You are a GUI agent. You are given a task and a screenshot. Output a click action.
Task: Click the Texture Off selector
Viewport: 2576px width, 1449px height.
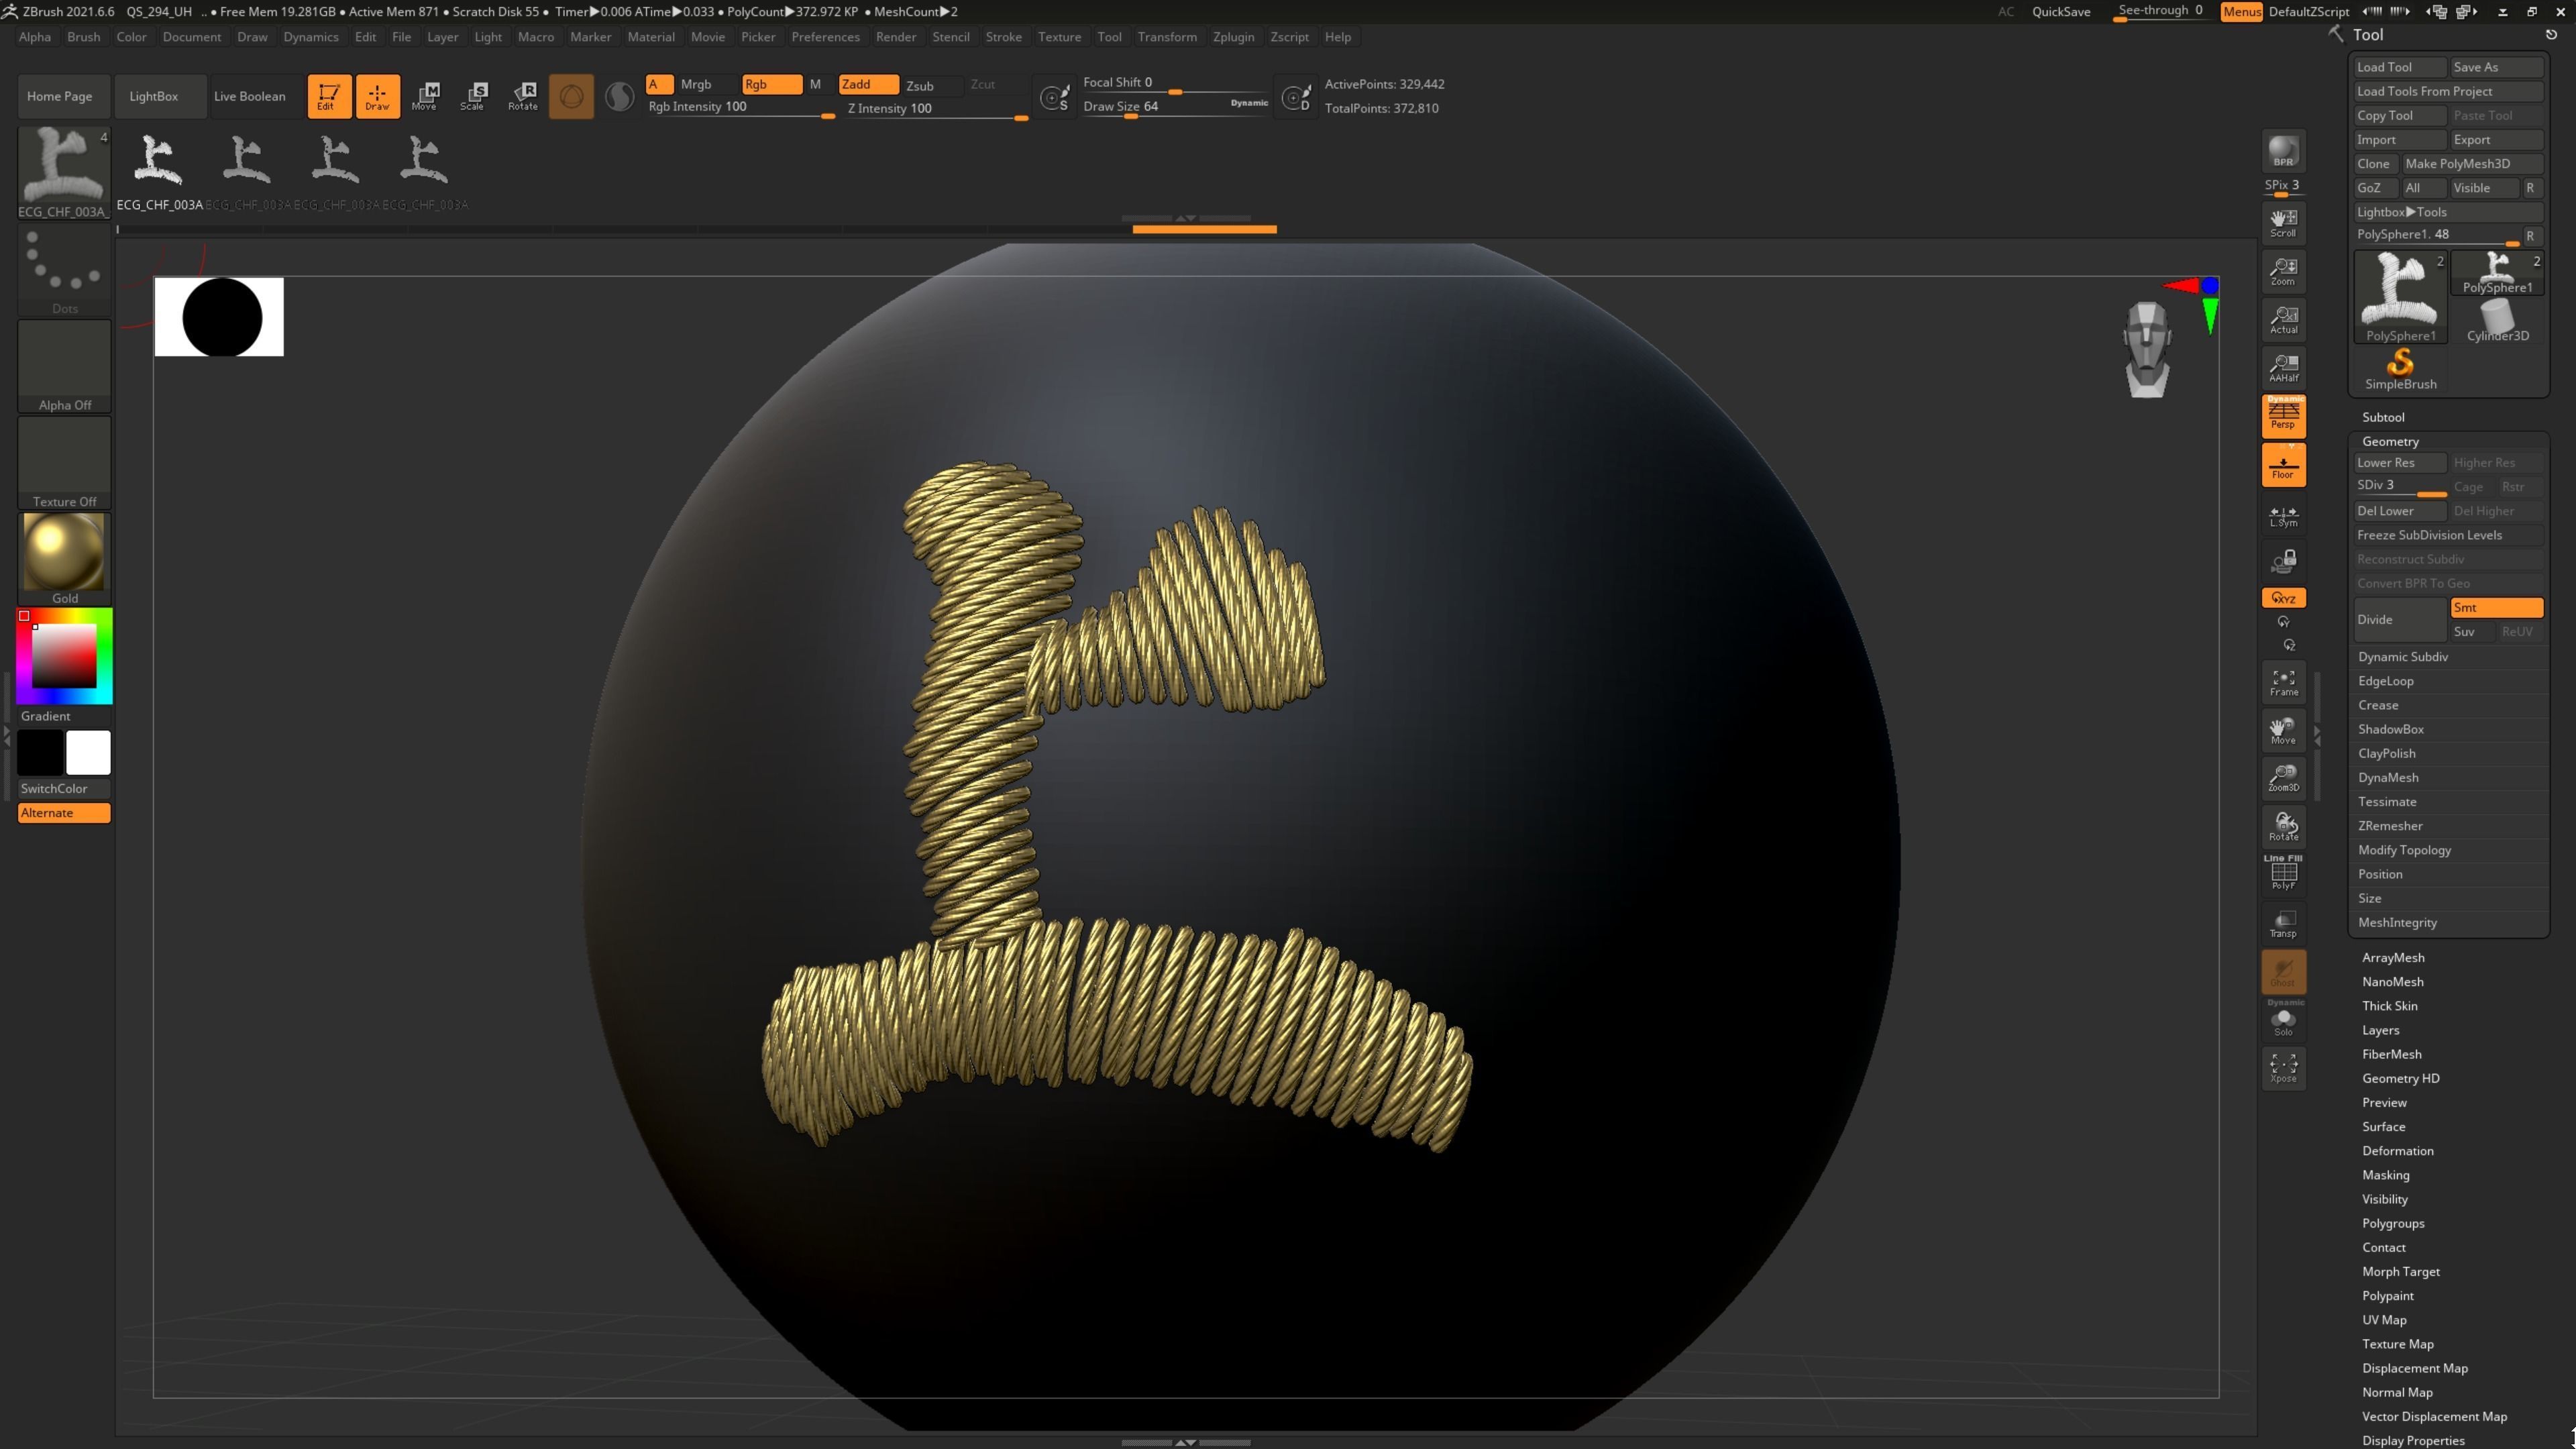[x=64, y=463]
